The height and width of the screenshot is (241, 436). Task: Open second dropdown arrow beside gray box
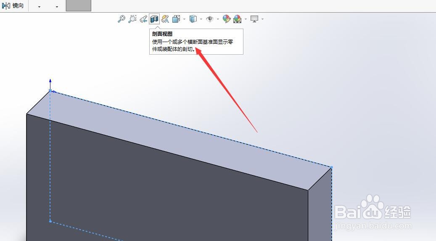[x=57, y=7]
